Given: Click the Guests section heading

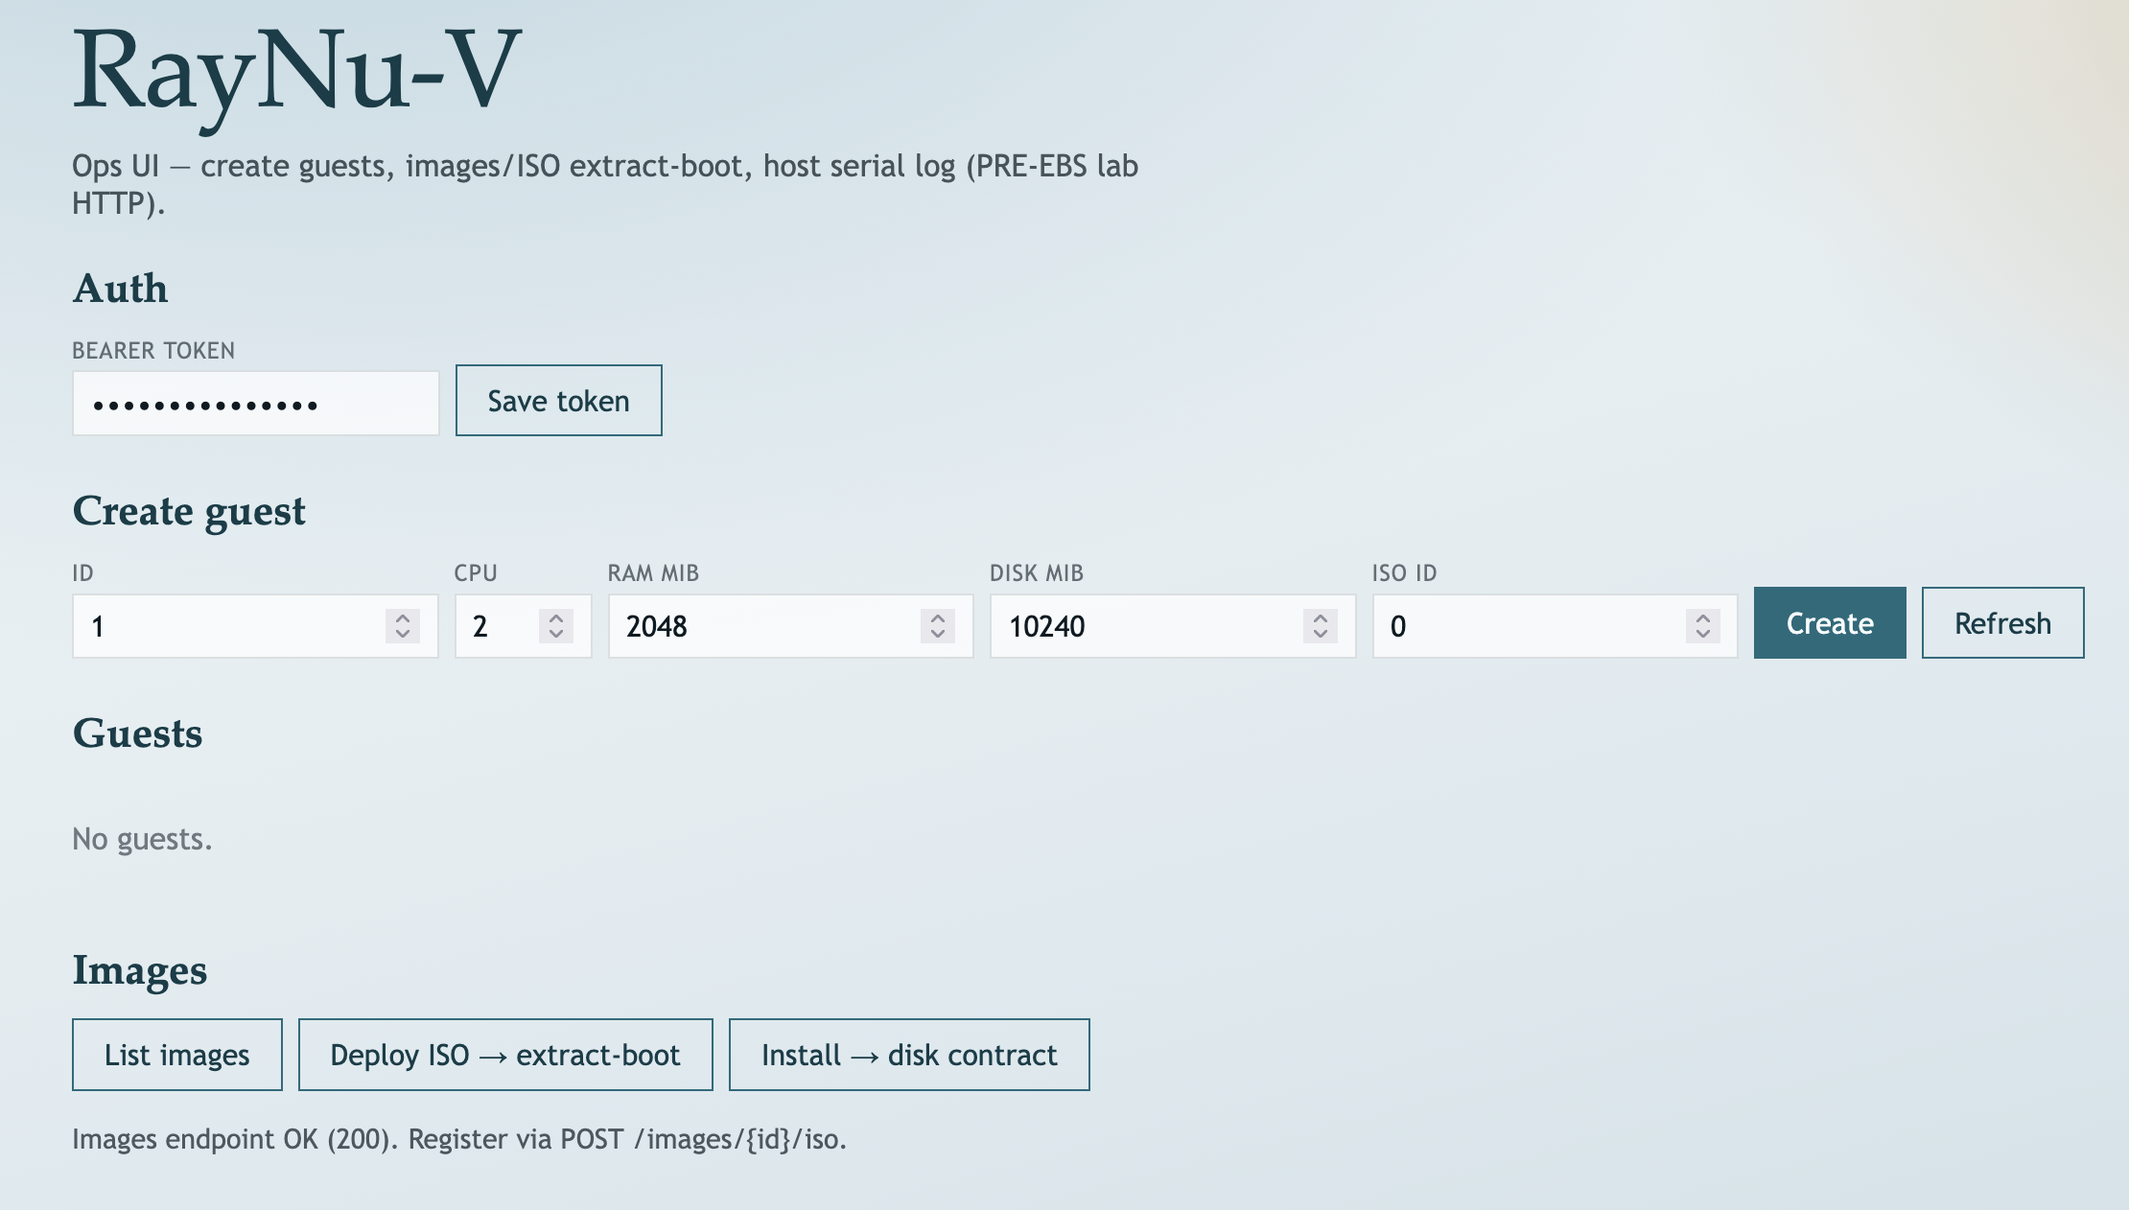Looking at the screenshot, I should (137, 733).
